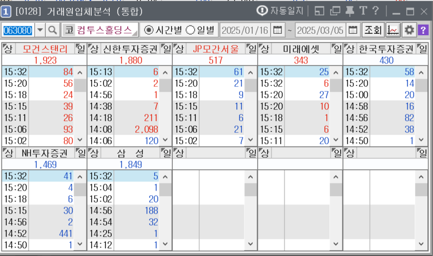Toggle 일 button beside 모건스탠리 header
The image size is (433, 256).
coord(81,49)
